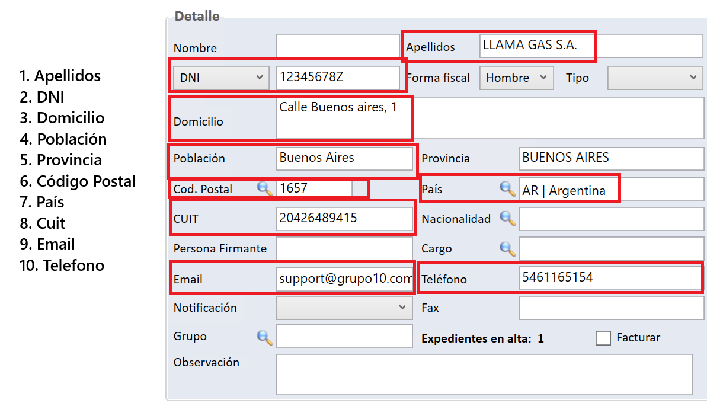Viewport: 707px width, 403px height.
Task: Click the Email field
Action: click(x=344, y=279)
